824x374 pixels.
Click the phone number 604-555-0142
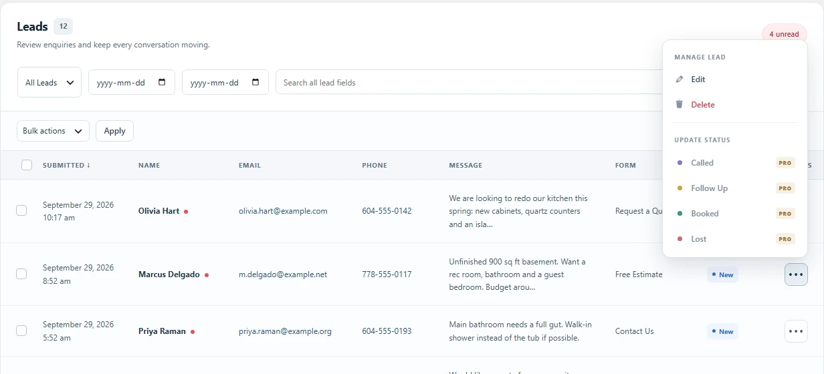point(387,211)
